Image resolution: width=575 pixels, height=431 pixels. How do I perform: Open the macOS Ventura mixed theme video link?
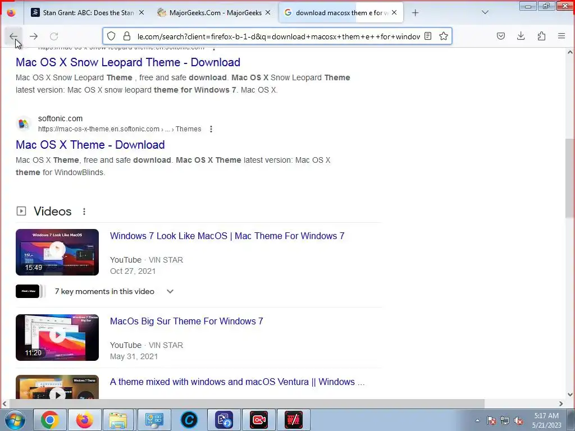coord(237,382)
